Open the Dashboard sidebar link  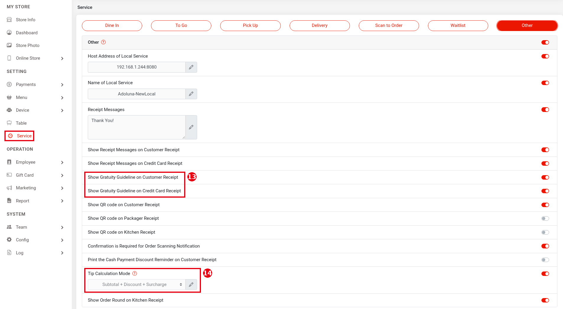pos(27,33)
